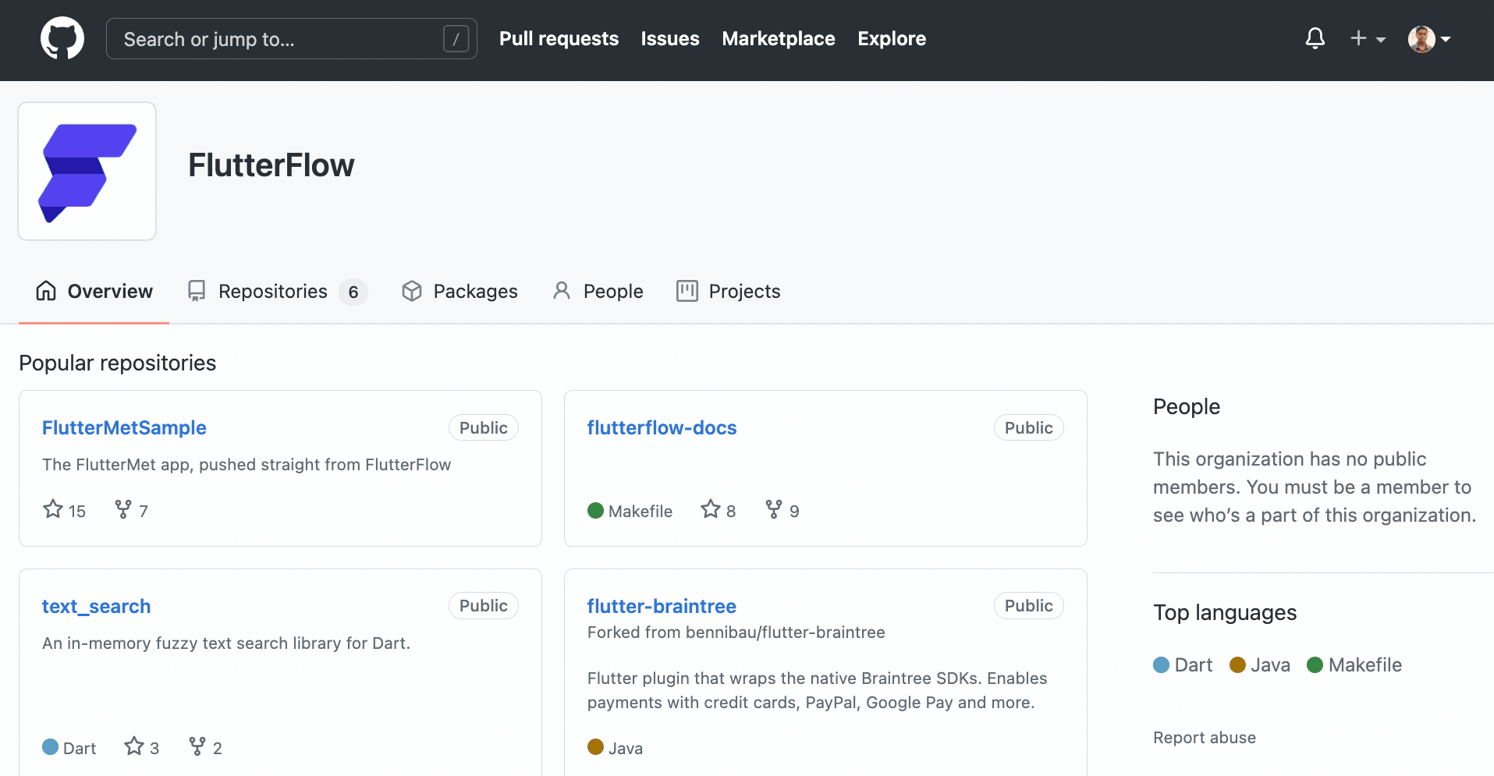This screenshot has width=1494, height=776.
Task: Click the Repositories book icon
Action: point(197,291)
